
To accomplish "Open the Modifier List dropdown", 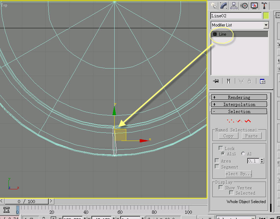I will coord(266,25).
